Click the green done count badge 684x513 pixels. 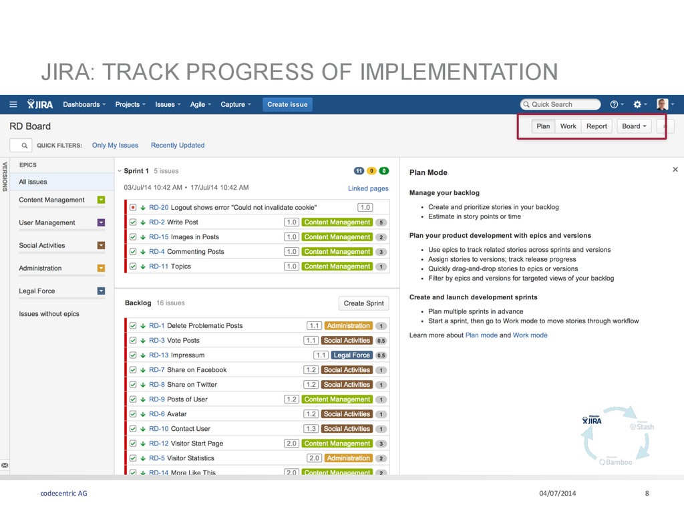[384, 171]
